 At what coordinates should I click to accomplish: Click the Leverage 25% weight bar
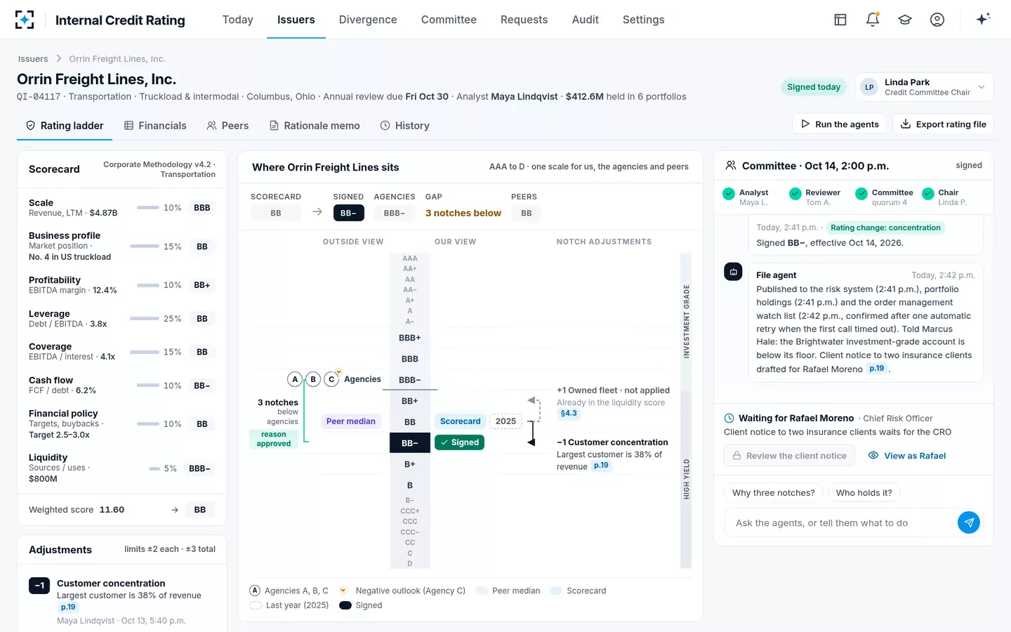145,319
